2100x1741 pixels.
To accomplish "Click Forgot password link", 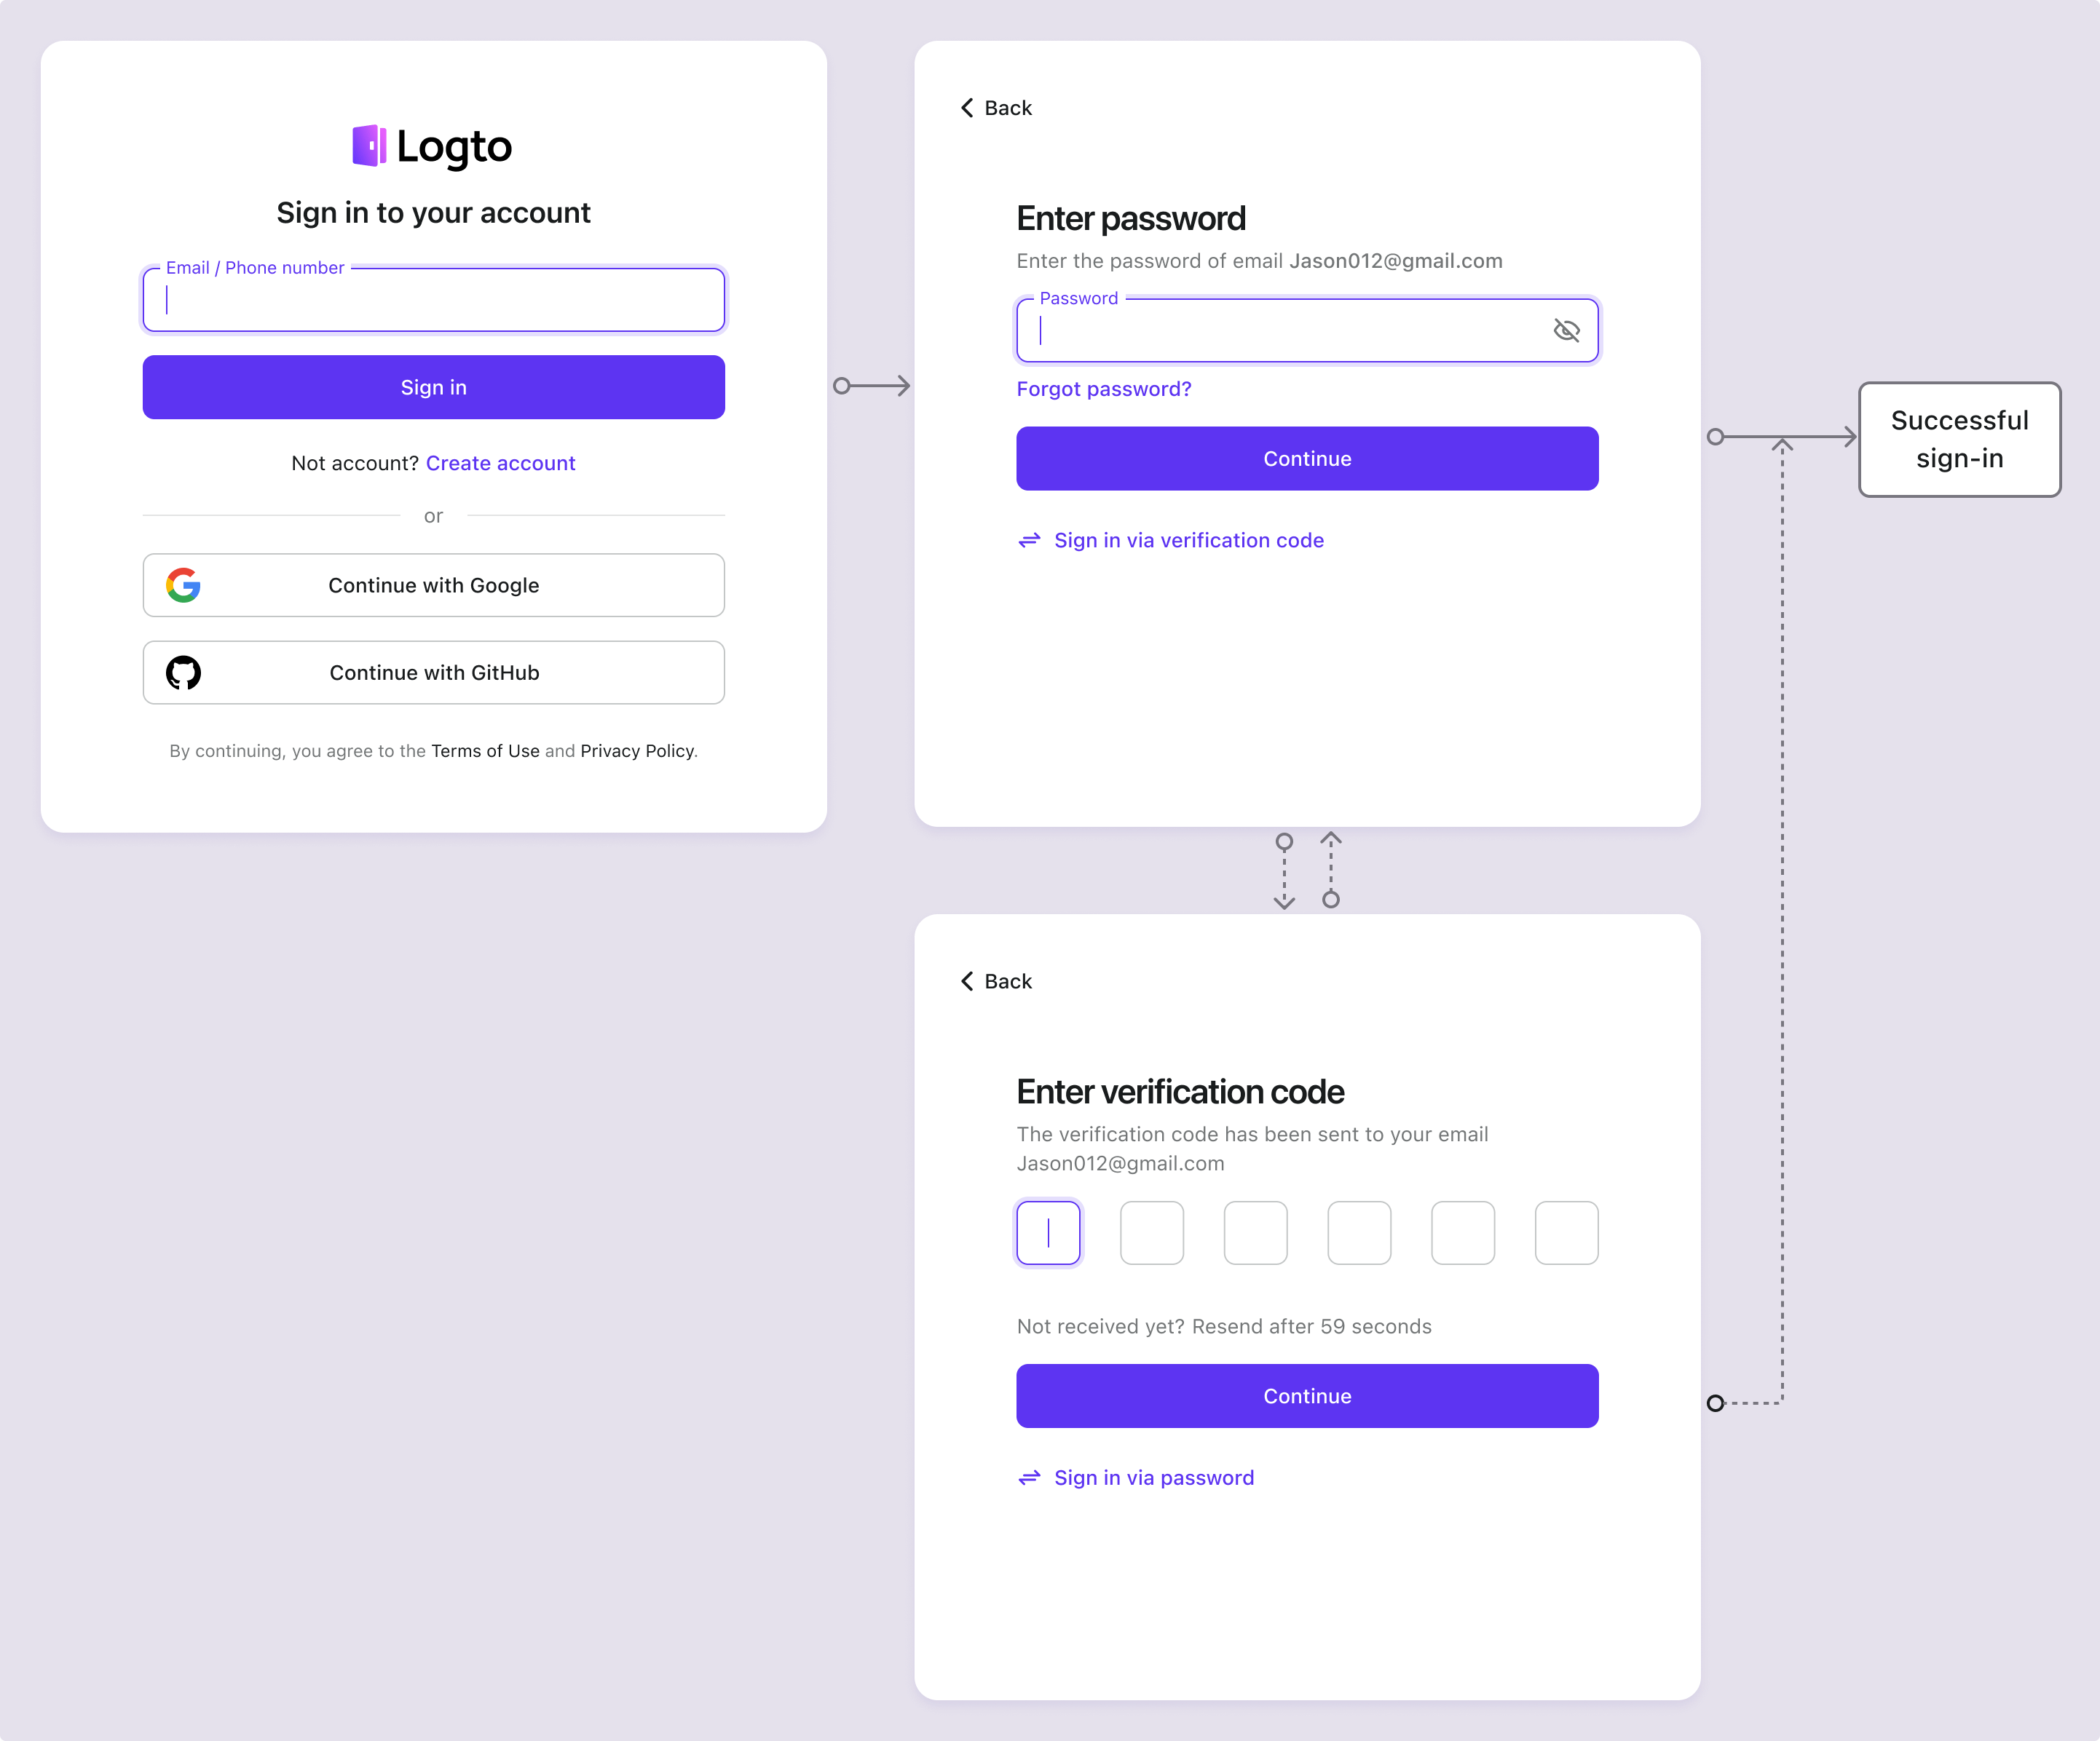I will [x=1102, y=389].
